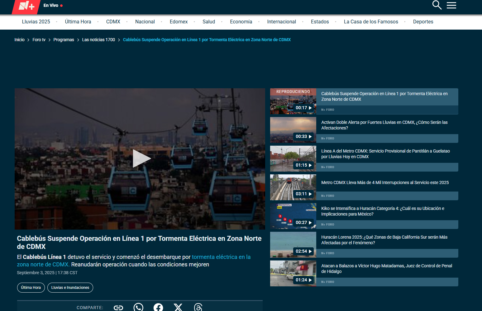Screen dimensions: 482x311
Task: Play the 01:15 Línea A Metro thumbnail
Action: (x=293, y=158)
